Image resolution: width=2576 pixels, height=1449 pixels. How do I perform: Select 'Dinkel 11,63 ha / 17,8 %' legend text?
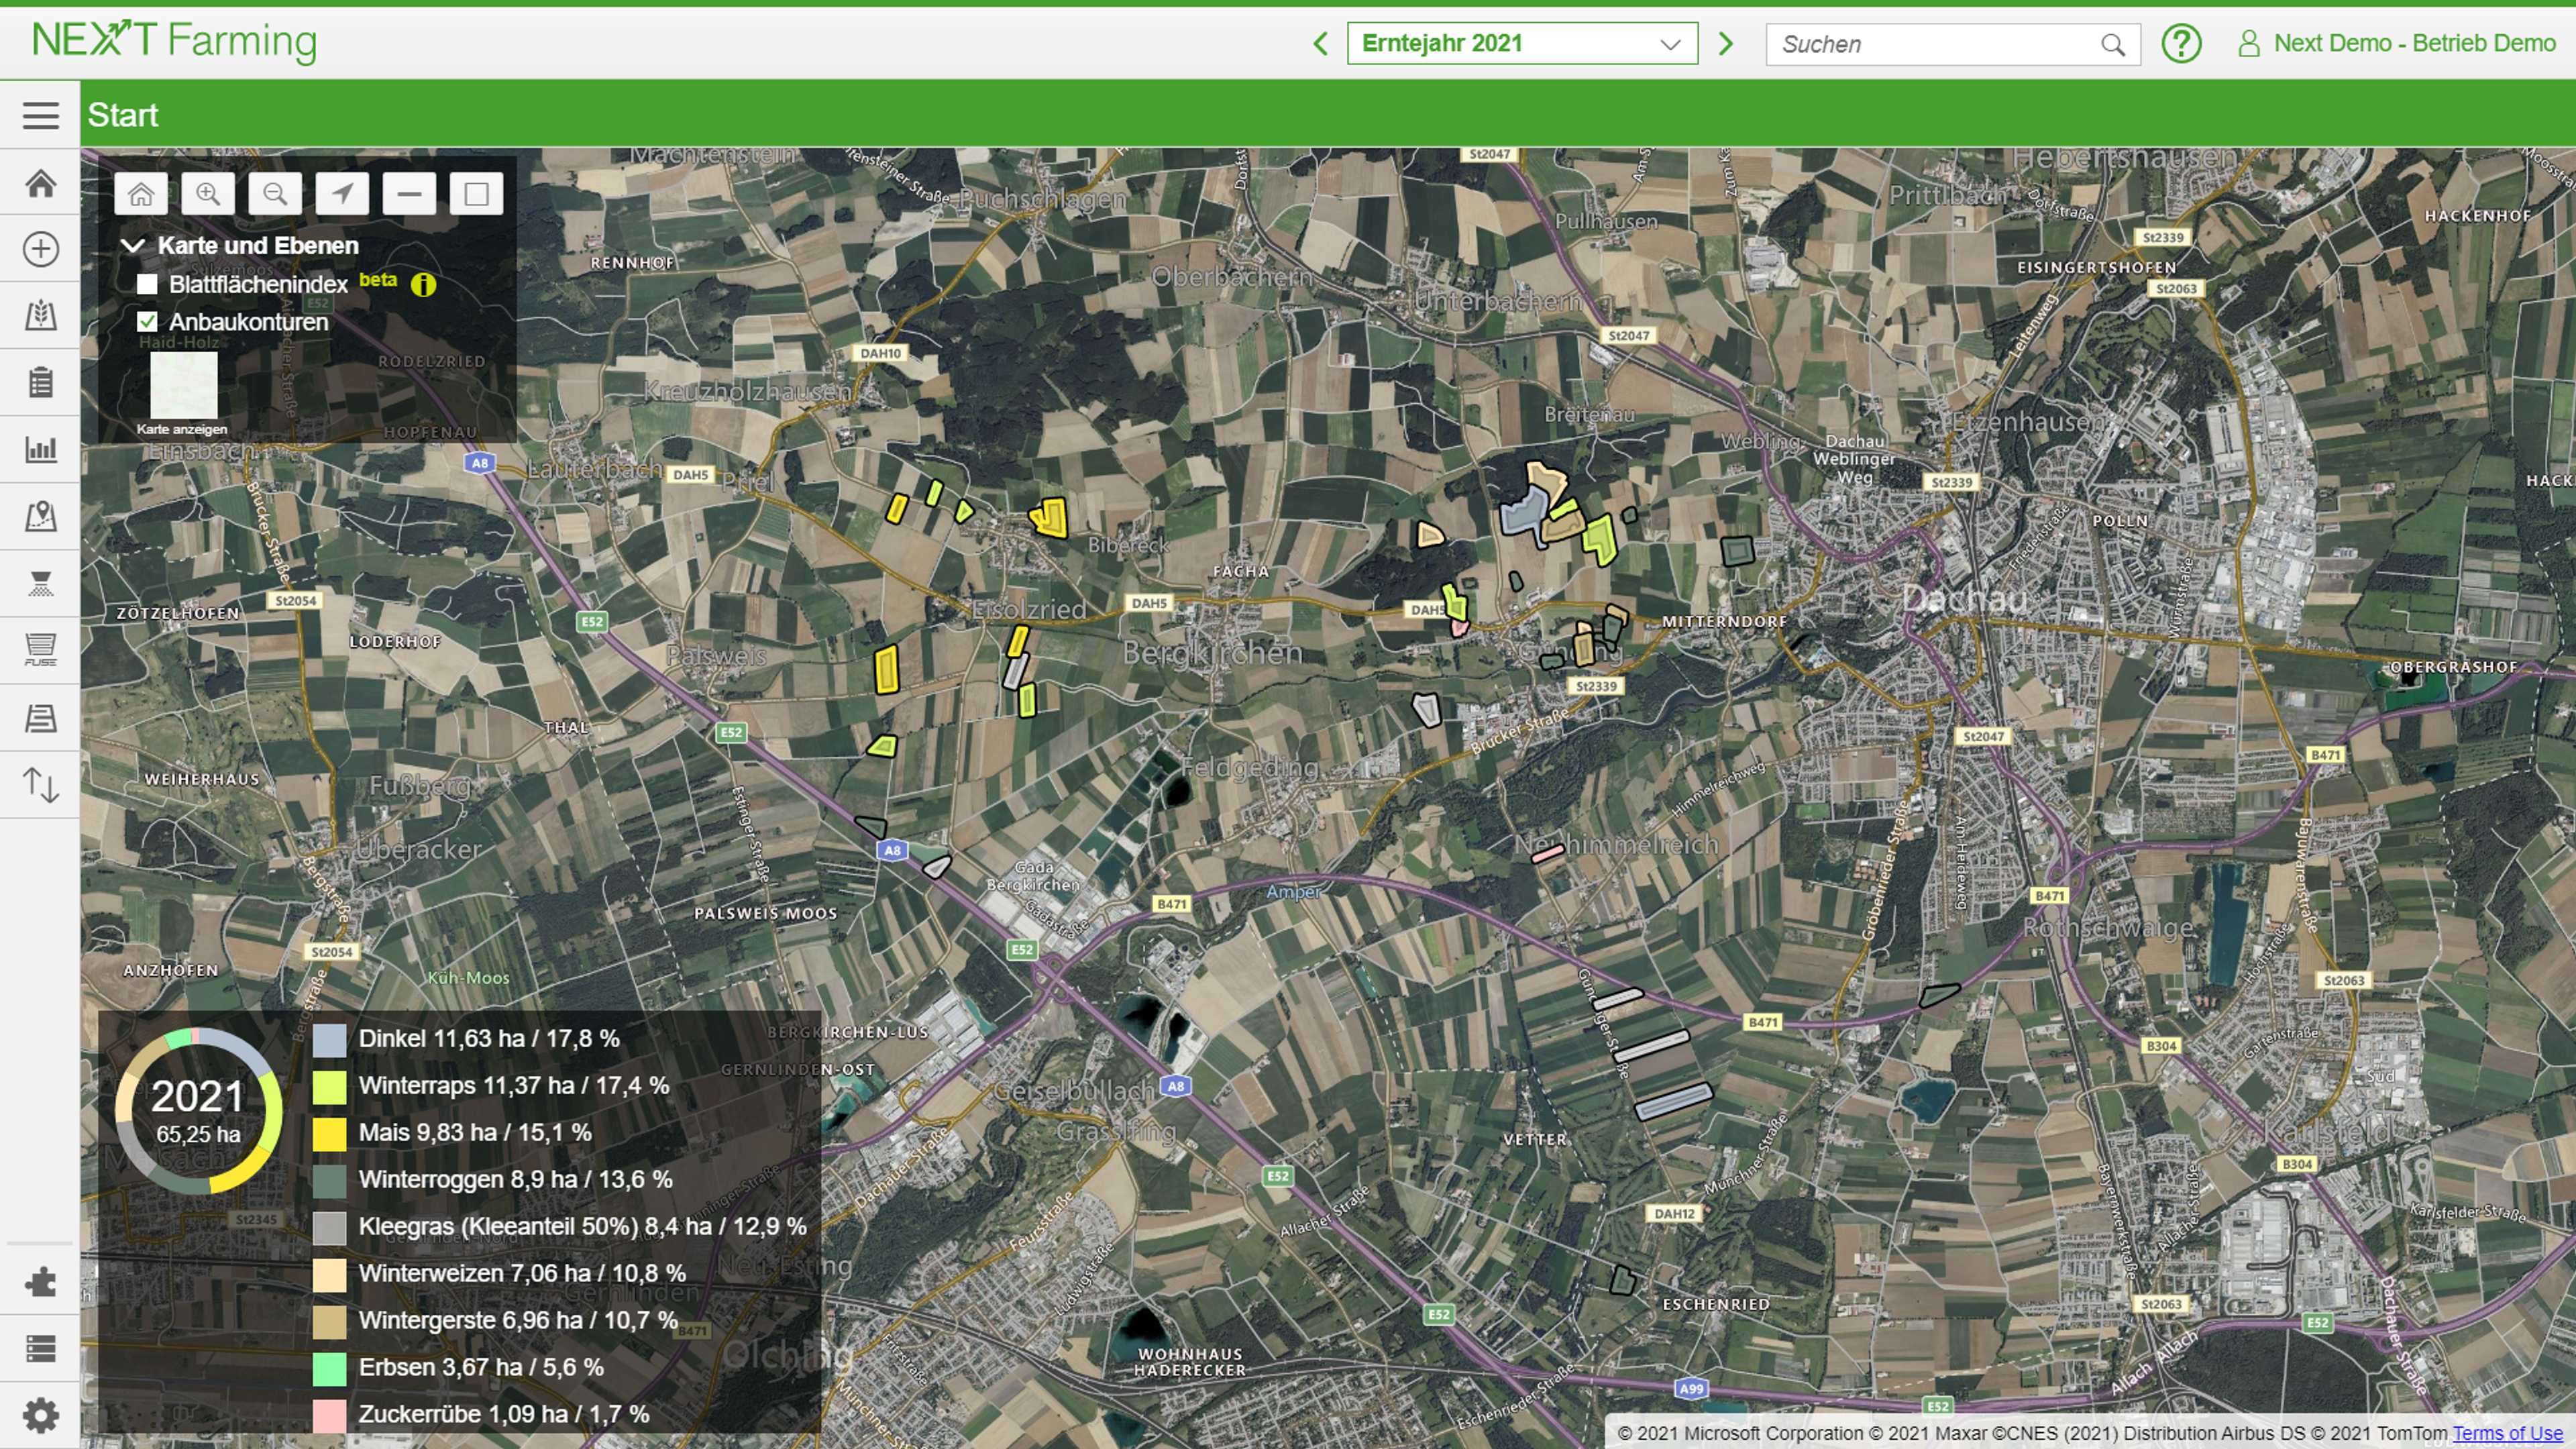click(x=489, y=1038)
